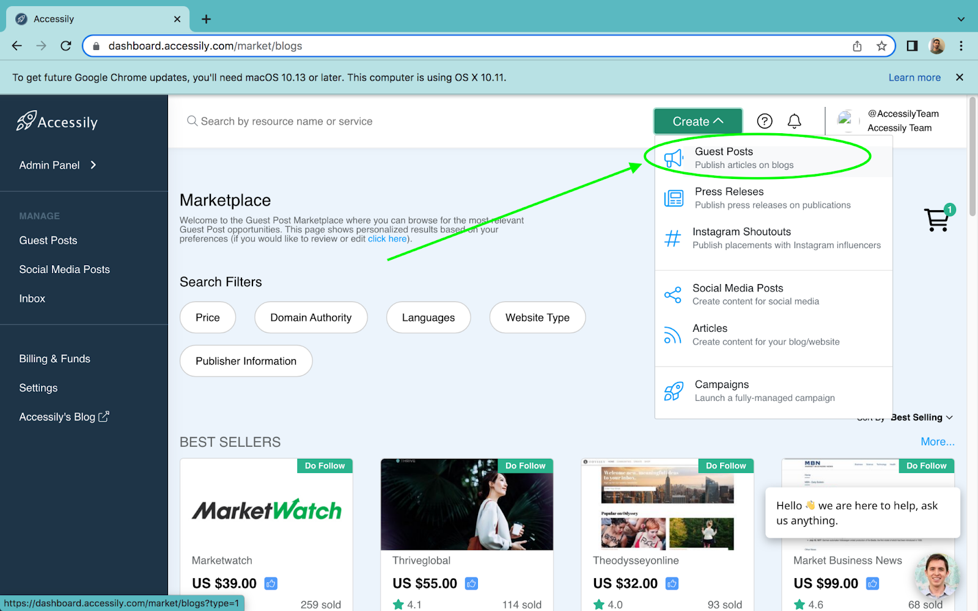Open Settings in the sidebar
This screenshot has height=611, width=978.
click(39, 388)
